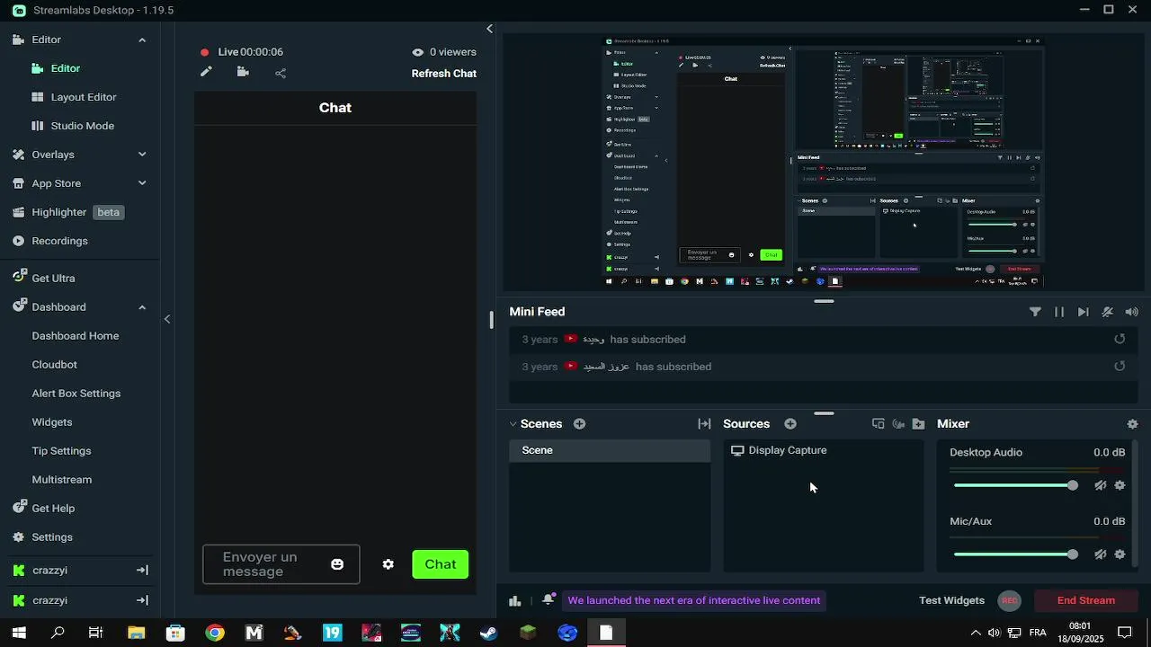Open the performance stats bar chart icon
1151x647 pixels.
pyautogui.click(x=515, y=600)
